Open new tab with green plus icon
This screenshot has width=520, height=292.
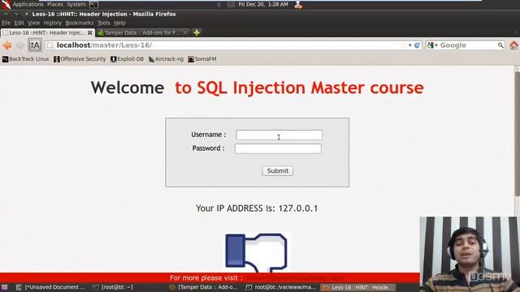pos(197,32)
